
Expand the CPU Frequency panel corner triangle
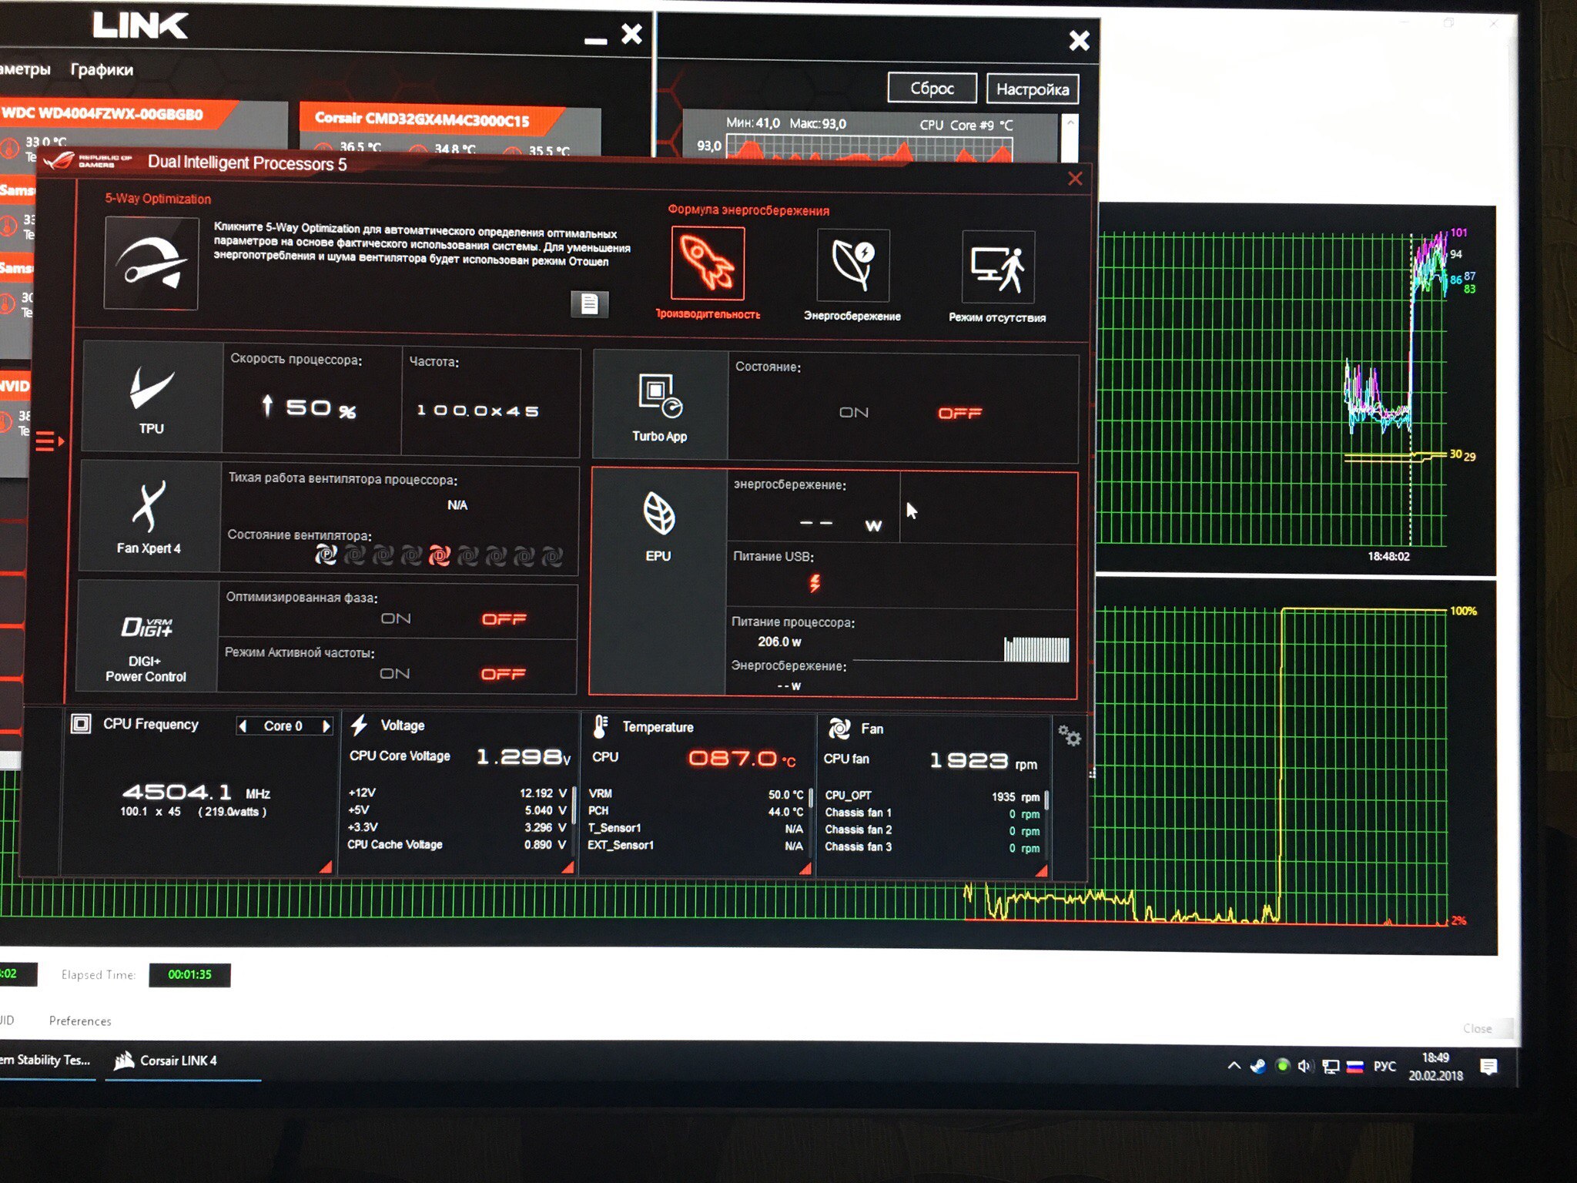[326, 868]
